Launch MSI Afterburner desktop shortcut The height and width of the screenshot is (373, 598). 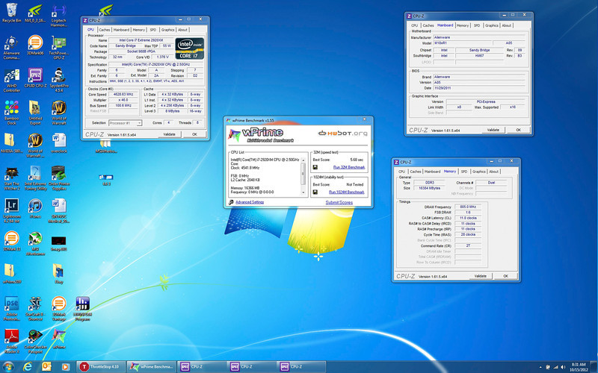(35, 243)
